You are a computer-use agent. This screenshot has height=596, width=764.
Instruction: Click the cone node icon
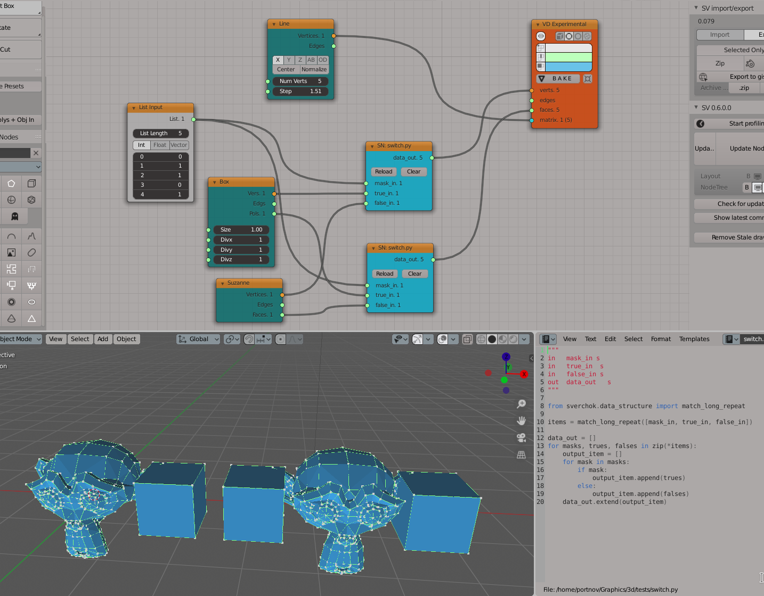point(11,318)
